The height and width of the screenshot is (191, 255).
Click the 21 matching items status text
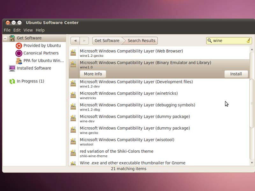tap(129, 169)
